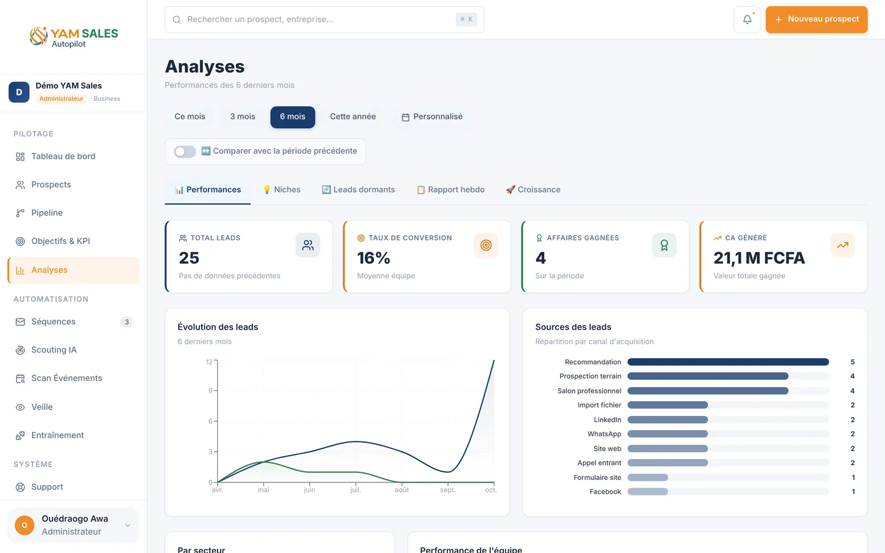The width and height of the screenshot is (885, 553).
Task: Switch to the Niches tab
Action: (282, 190)
